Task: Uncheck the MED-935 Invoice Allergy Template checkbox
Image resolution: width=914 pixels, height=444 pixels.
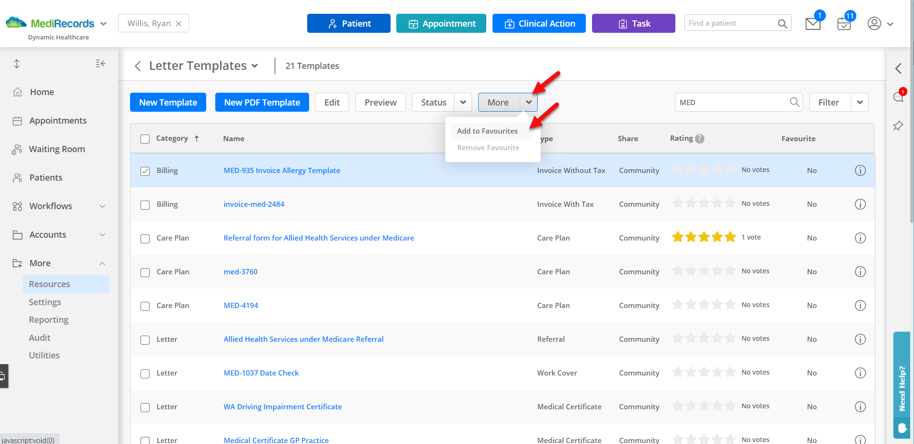Action: (145, 171)
